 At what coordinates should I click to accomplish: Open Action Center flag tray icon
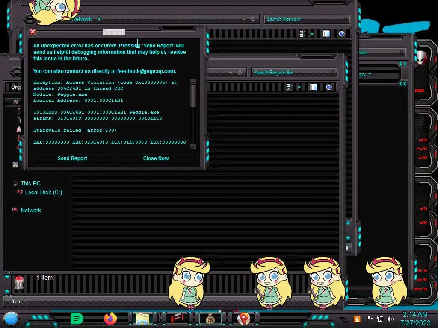[370, 319]
